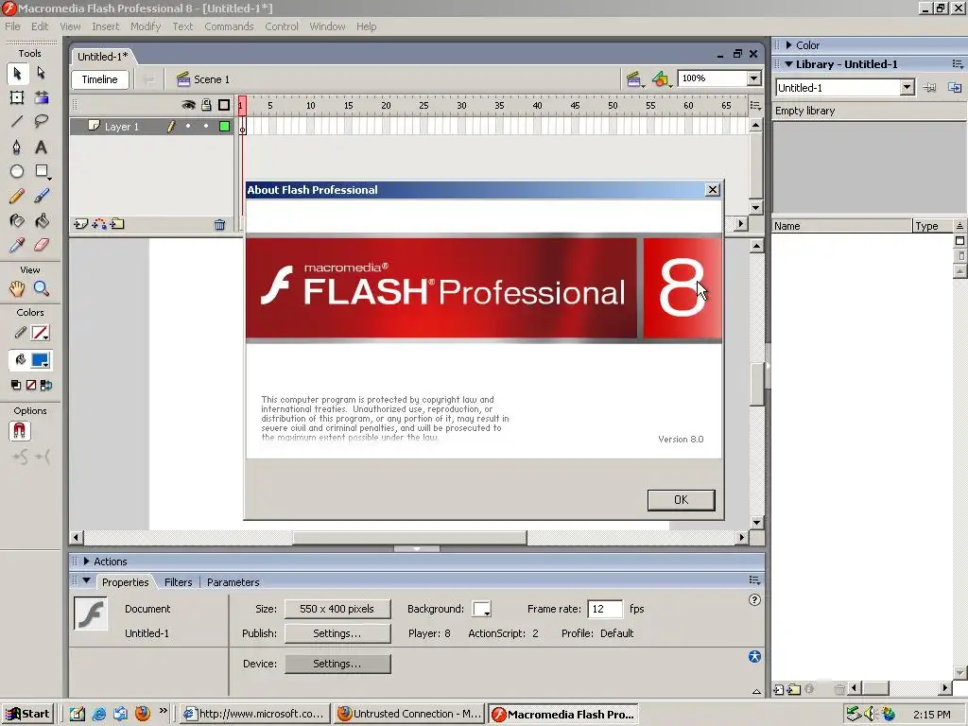This screenshot has height=726, width=968.
Task: Click the Black and White colors icon
Action: point(16,386)
